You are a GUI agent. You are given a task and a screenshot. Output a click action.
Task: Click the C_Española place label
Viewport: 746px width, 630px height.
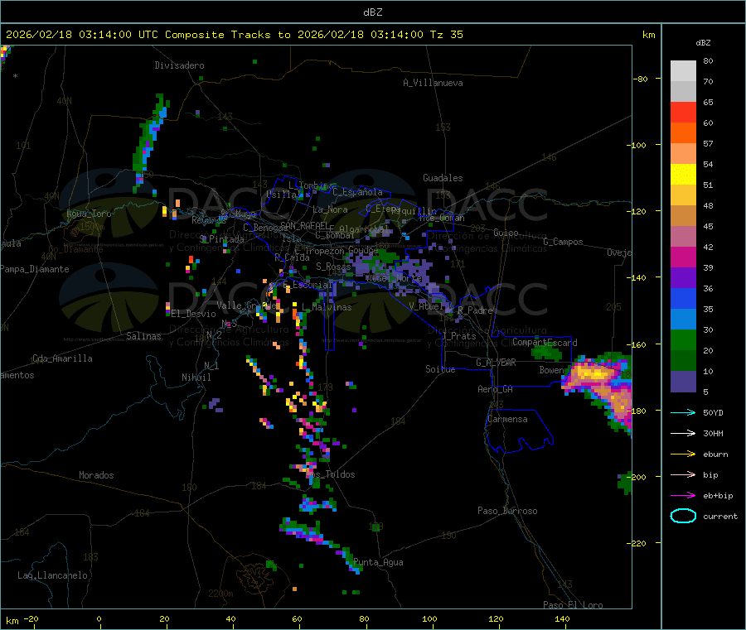click(357, 192)
